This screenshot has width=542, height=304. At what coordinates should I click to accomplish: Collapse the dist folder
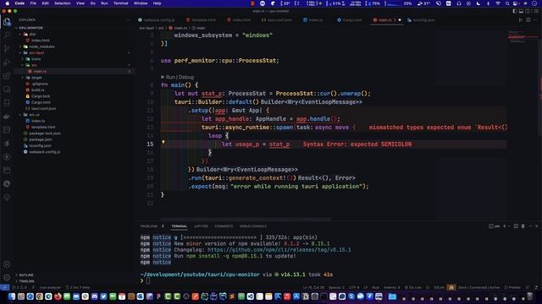29,34
